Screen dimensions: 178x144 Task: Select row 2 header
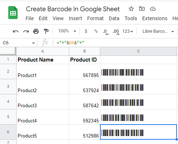pyautogui.click(x=8, y=71)
